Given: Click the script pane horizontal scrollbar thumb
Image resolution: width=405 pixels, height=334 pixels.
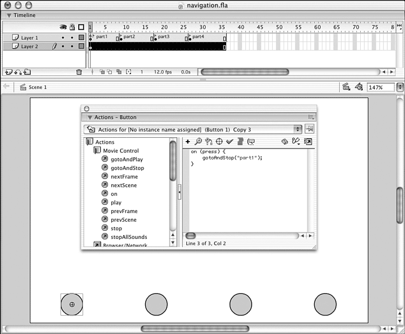Looking at the screenshot, I should [x=191, y=236].
